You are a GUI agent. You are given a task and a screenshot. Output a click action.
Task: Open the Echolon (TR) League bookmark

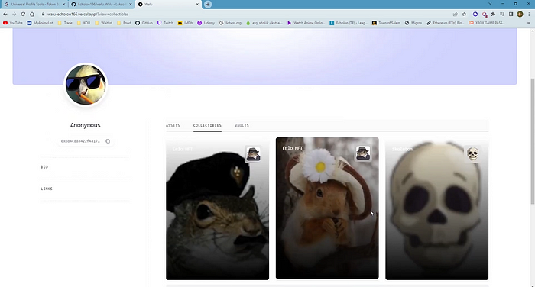[x=349, y=23]
